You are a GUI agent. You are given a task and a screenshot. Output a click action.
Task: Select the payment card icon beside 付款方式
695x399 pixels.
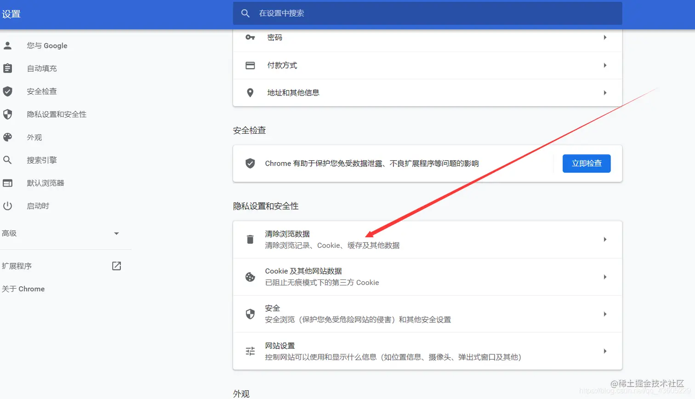tap(250, 65)
